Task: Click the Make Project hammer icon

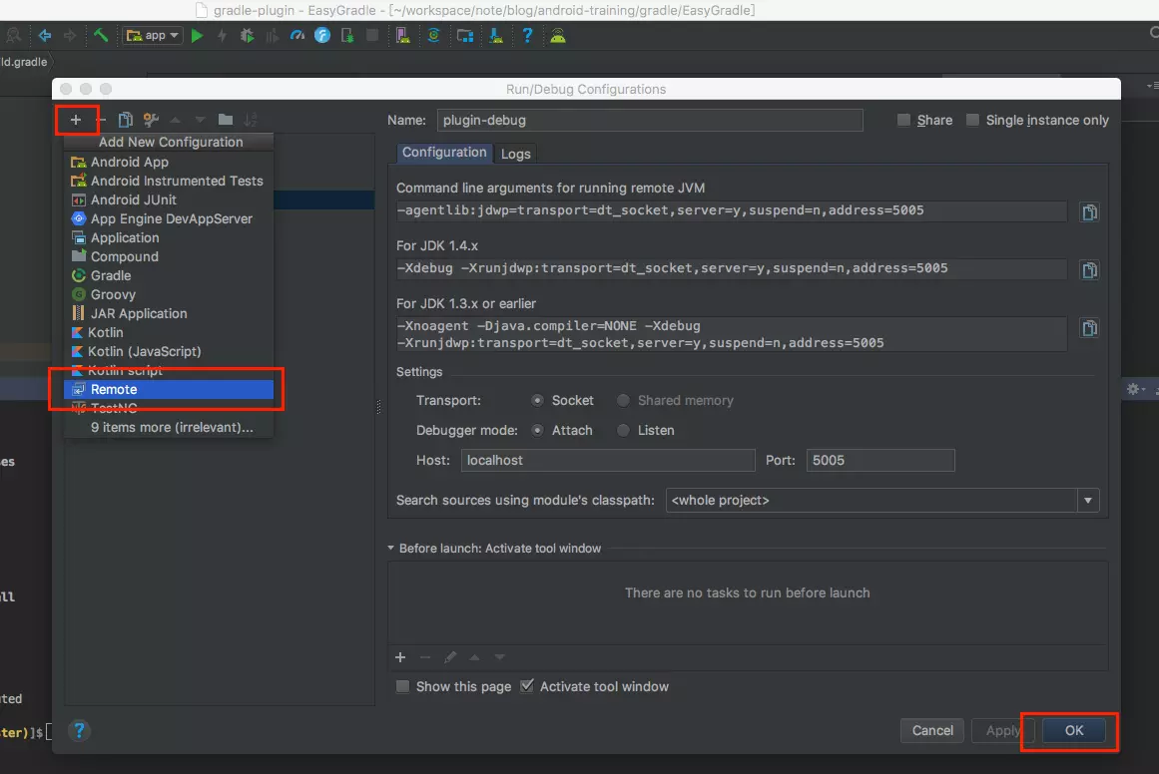Action: tap(101, 35)
